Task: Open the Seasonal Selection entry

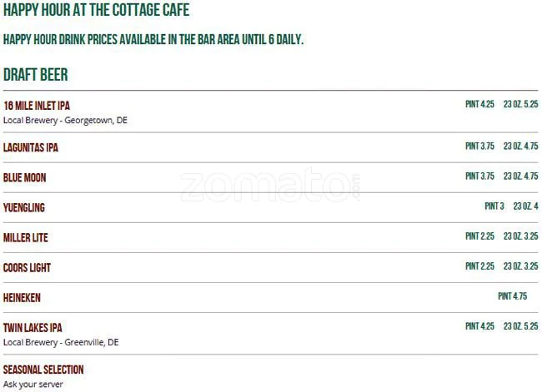Action: (43, 370)
